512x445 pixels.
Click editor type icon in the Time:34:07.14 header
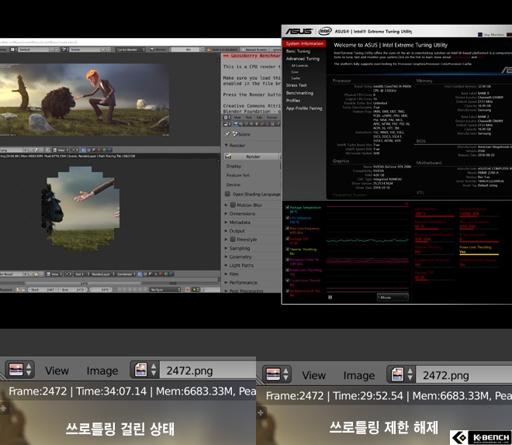pyautogui.click(x=19, y=370)
